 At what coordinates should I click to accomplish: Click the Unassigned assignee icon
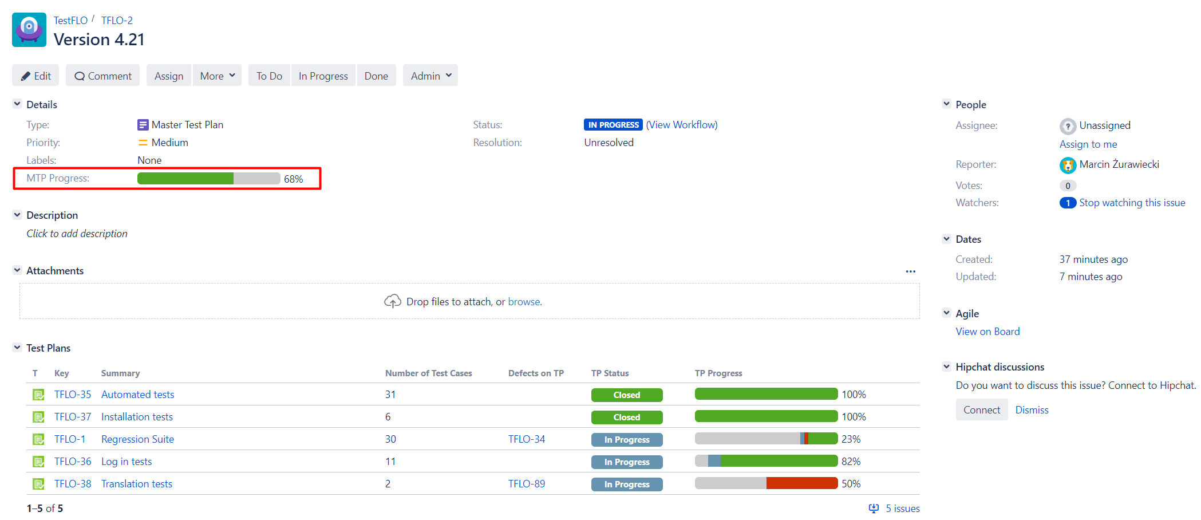point(1067,125)
